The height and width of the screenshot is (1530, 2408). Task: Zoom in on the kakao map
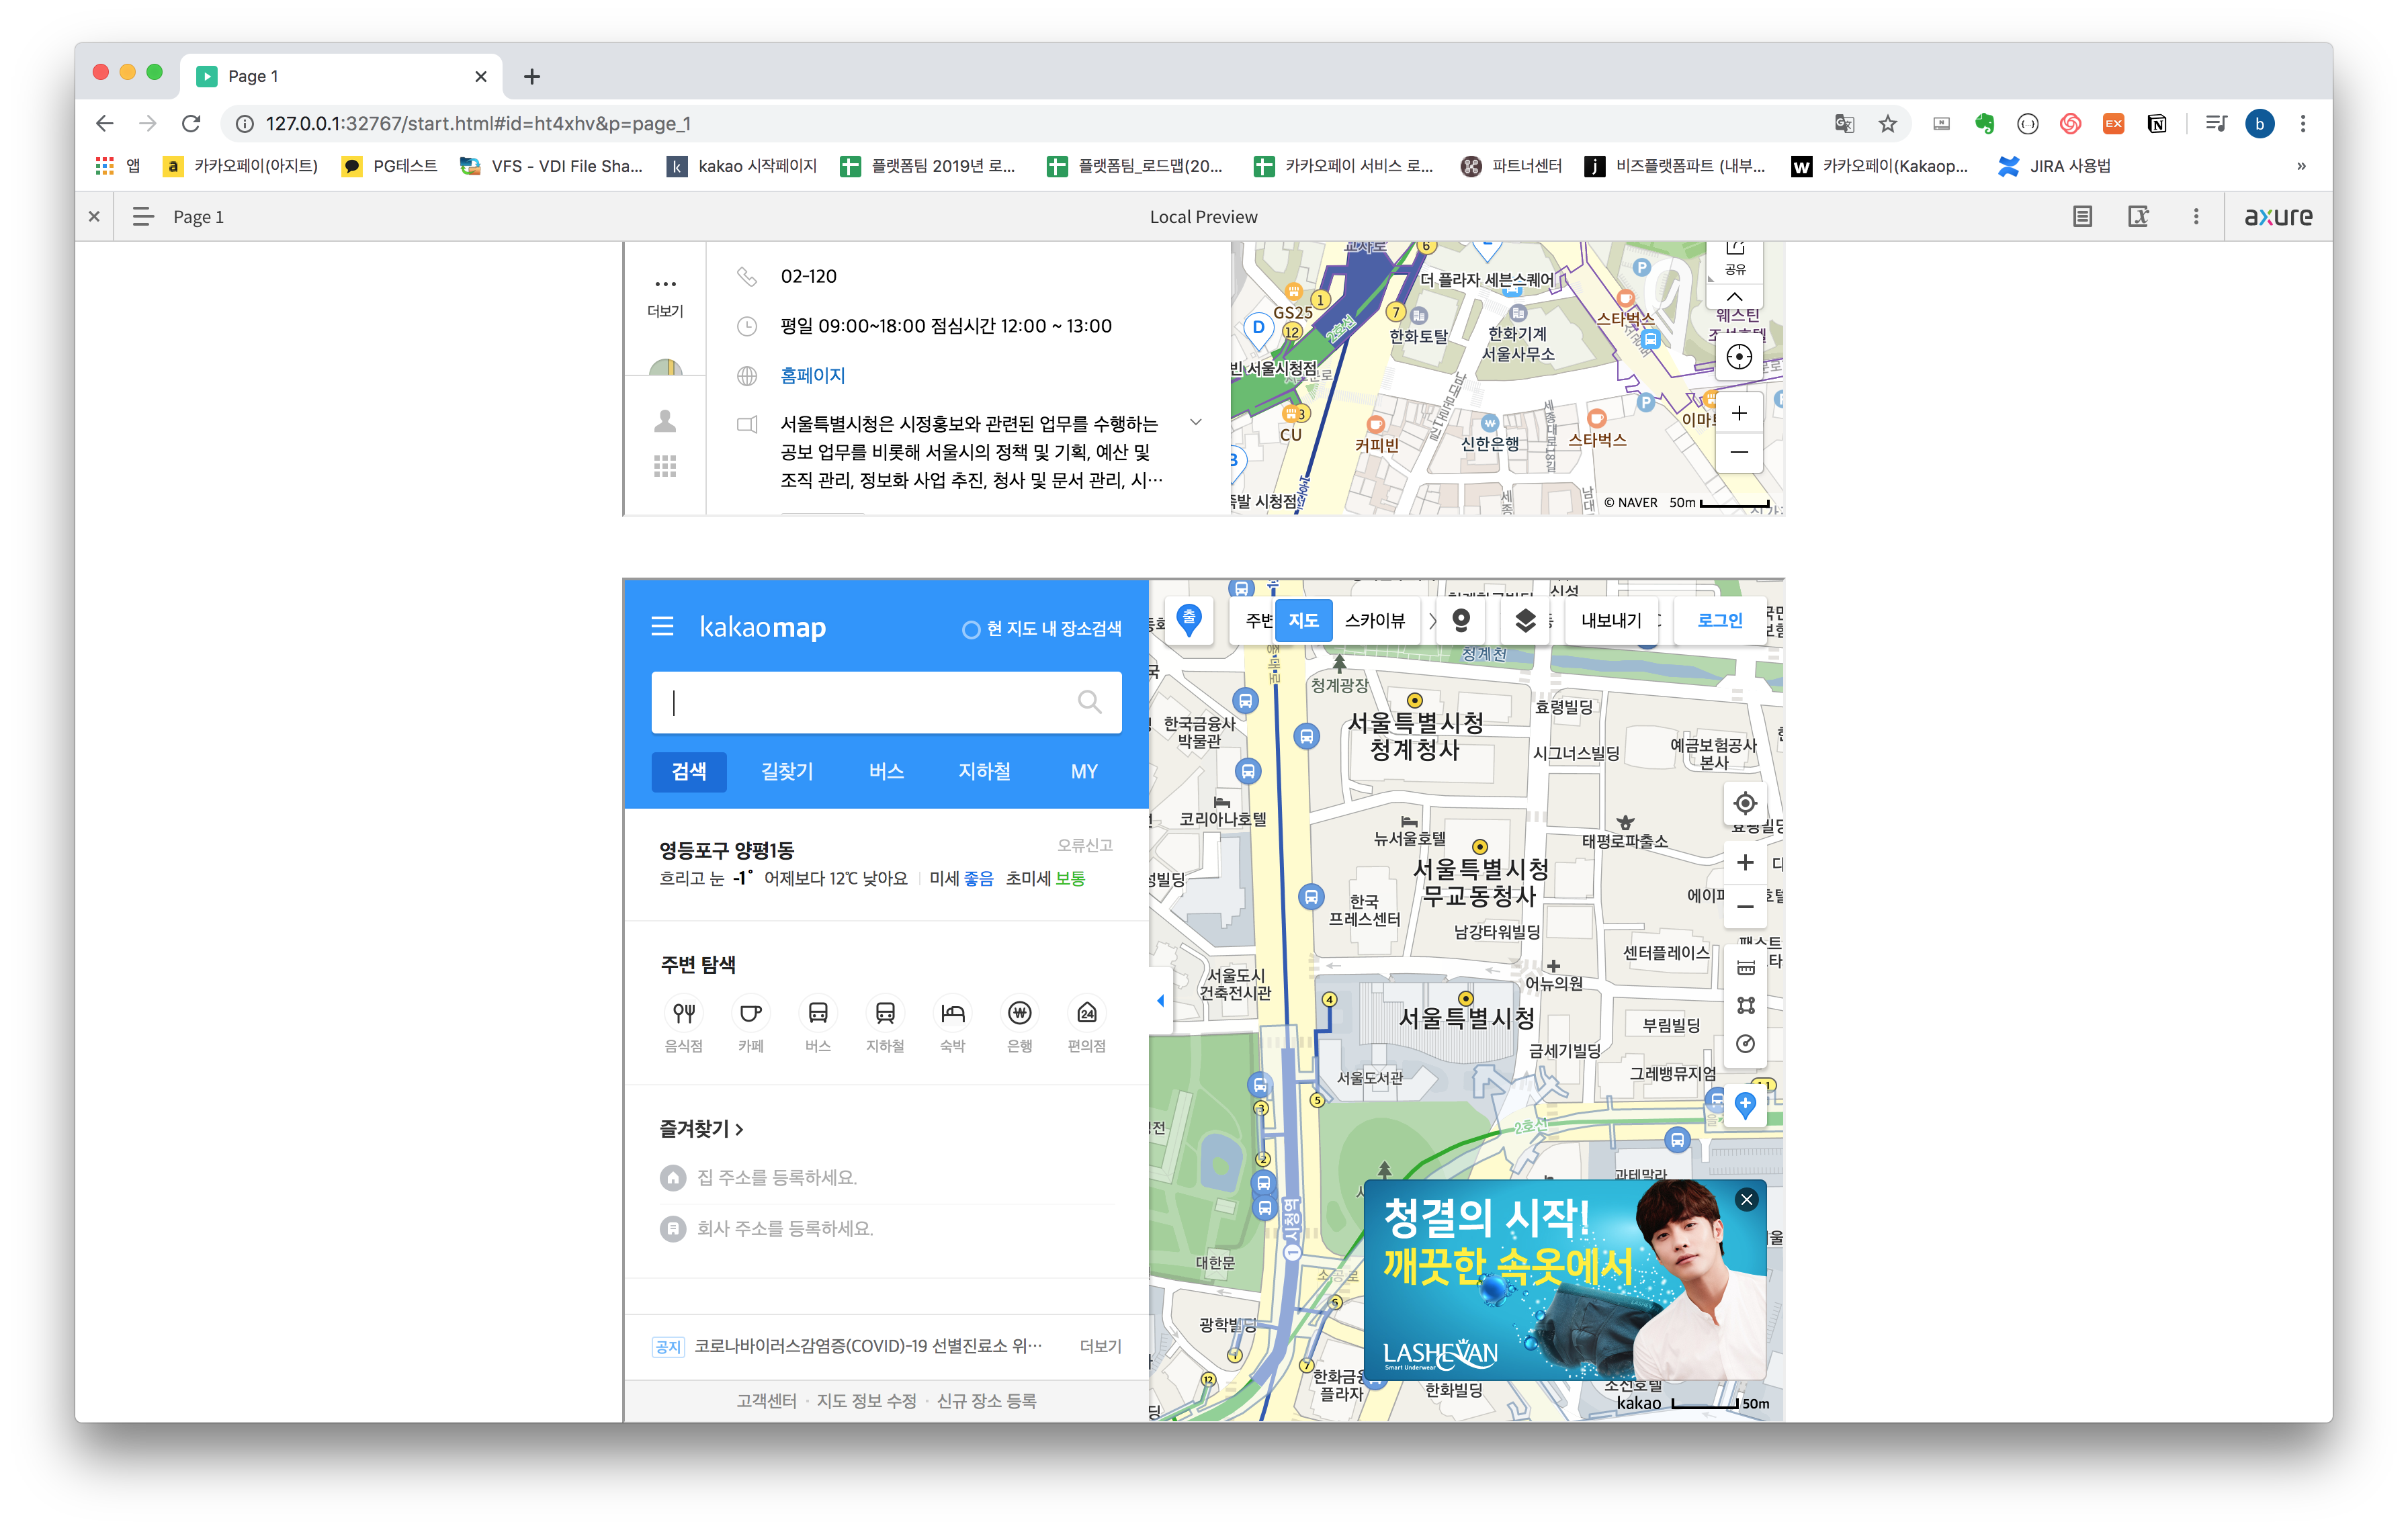tap(1745, 862)
